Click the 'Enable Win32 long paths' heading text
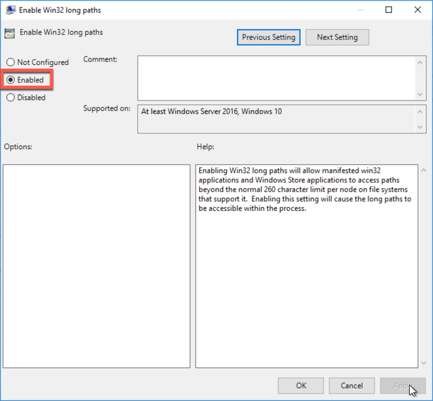 tap(61, 33)
